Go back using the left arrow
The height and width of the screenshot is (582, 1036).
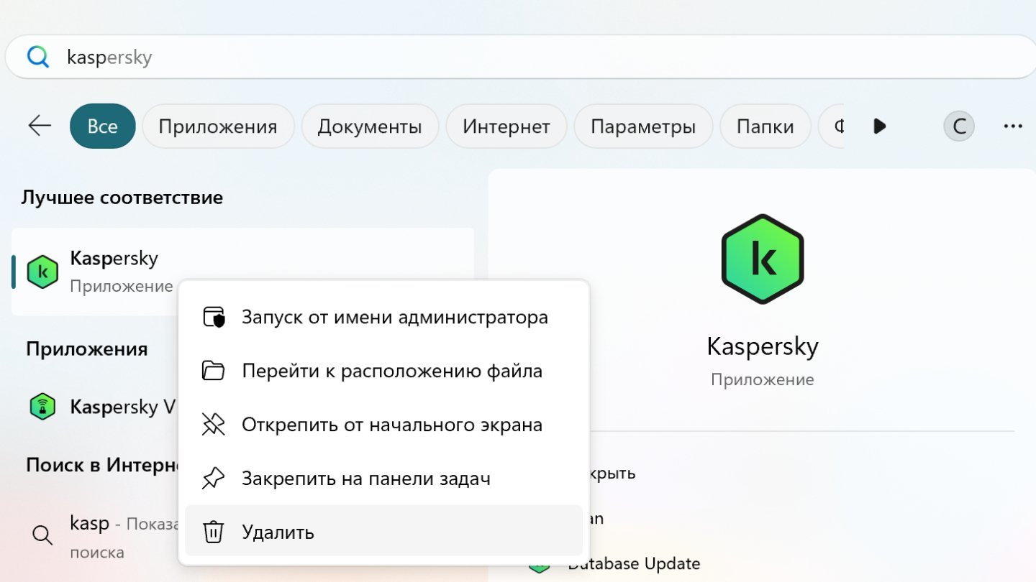pos(40,126)
